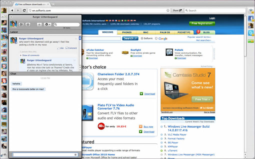Send message using envelope icon
This screenshot has width=255, height=159.
(28, 24)
